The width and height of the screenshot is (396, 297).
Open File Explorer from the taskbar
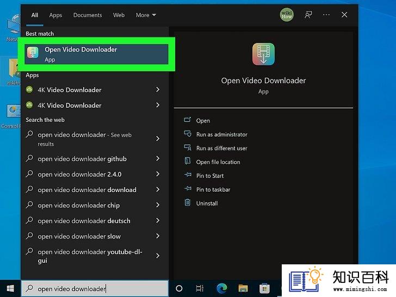pyautogui.click(x=243, y=288)
